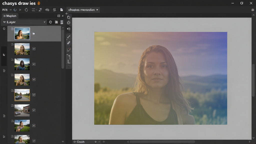Click the highlighted icon in the left strip
Viewport: 256px width, 144px height.
[x=4, y=55]
